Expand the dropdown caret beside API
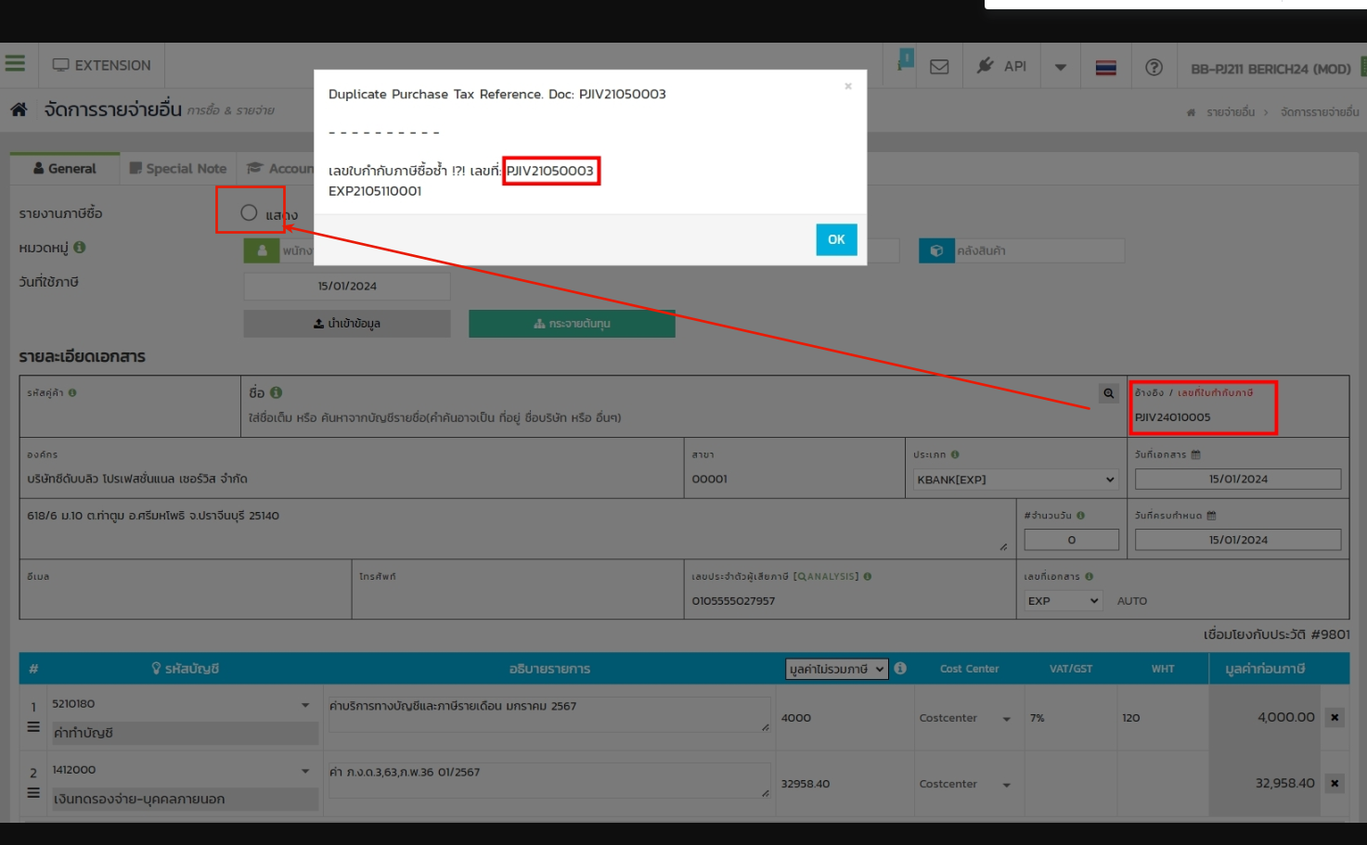Image resolution: width=1367 pixels, height=845 pixels. 1061,67
